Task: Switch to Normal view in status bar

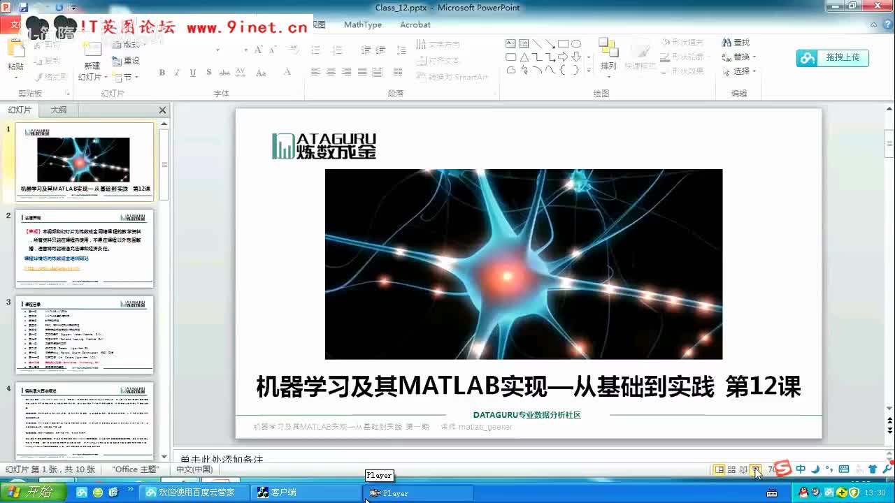Action: (719, 469)
